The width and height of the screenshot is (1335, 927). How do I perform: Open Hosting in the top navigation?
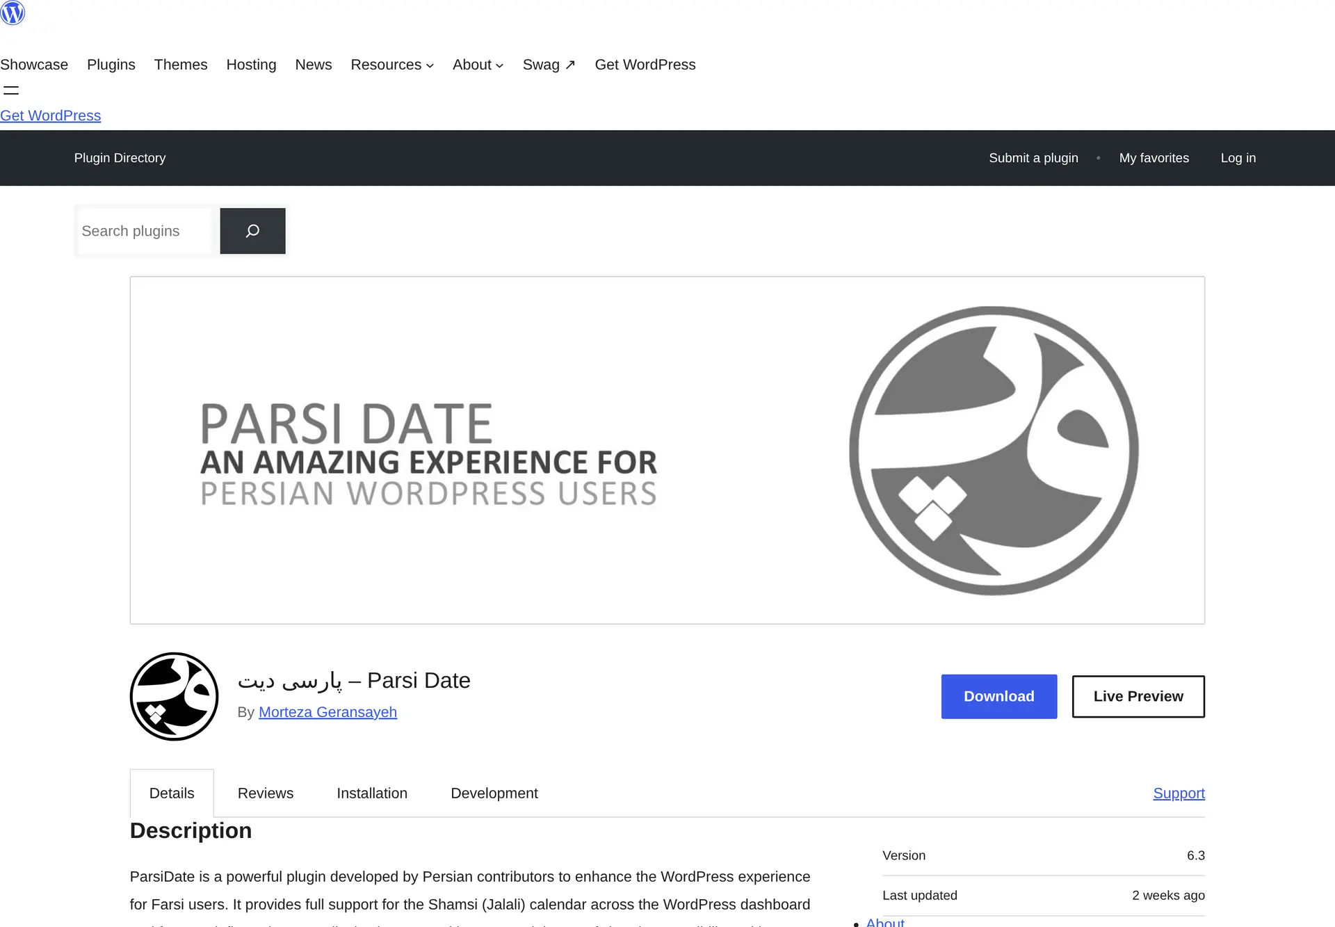(251, 65)
